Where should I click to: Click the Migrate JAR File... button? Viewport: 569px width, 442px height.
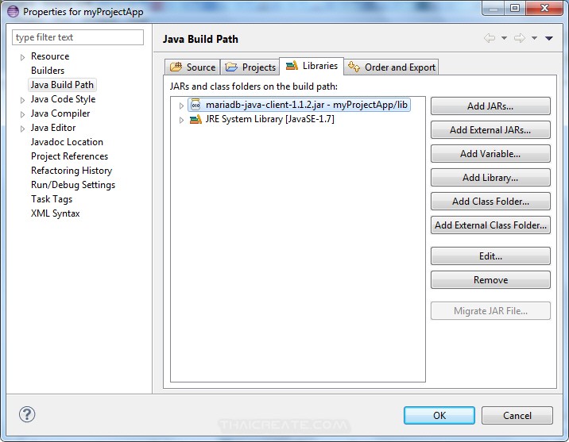click(x=490, y=311)
